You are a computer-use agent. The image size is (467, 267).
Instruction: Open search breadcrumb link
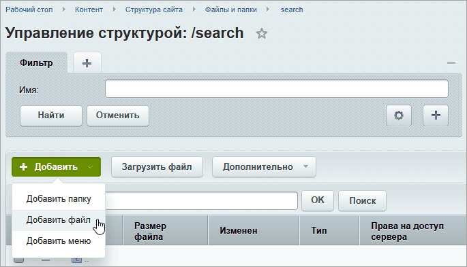pos(292,10)
